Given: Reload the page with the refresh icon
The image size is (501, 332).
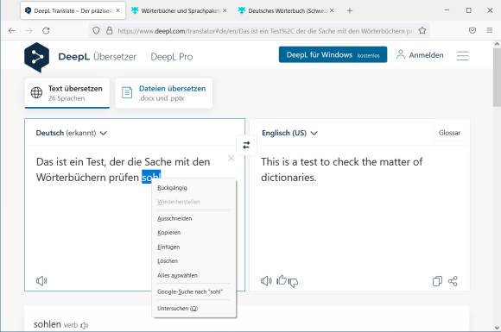Looking at the screenshot, I should 46,31.
